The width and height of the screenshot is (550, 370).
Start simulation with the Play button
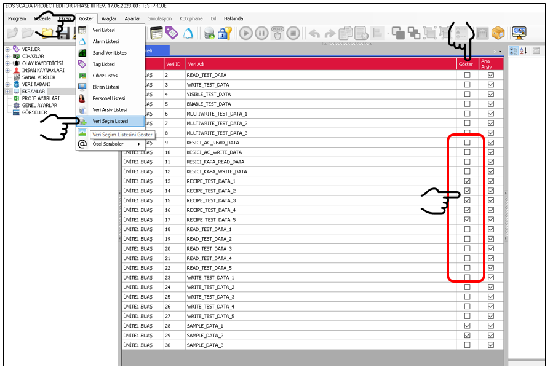pyautogui.click(x=246, y=33)
